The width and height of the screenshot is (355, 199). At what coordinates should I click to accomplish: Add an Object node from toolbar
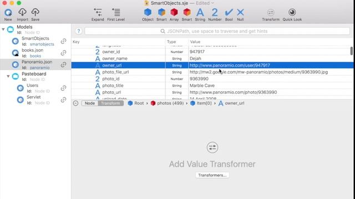coord(148,12)
